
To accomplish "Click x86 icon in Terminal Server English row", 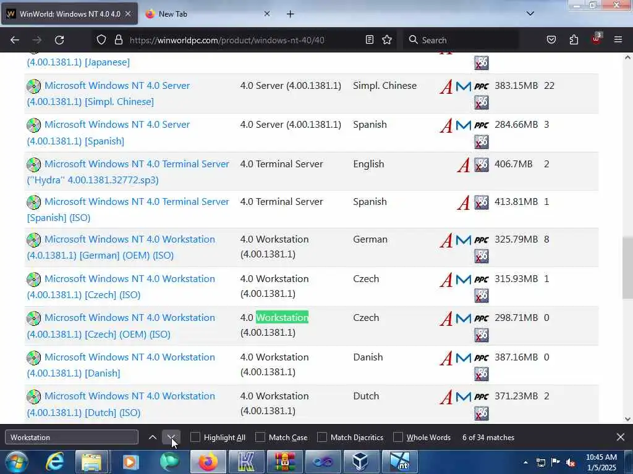I will [481, 164].
